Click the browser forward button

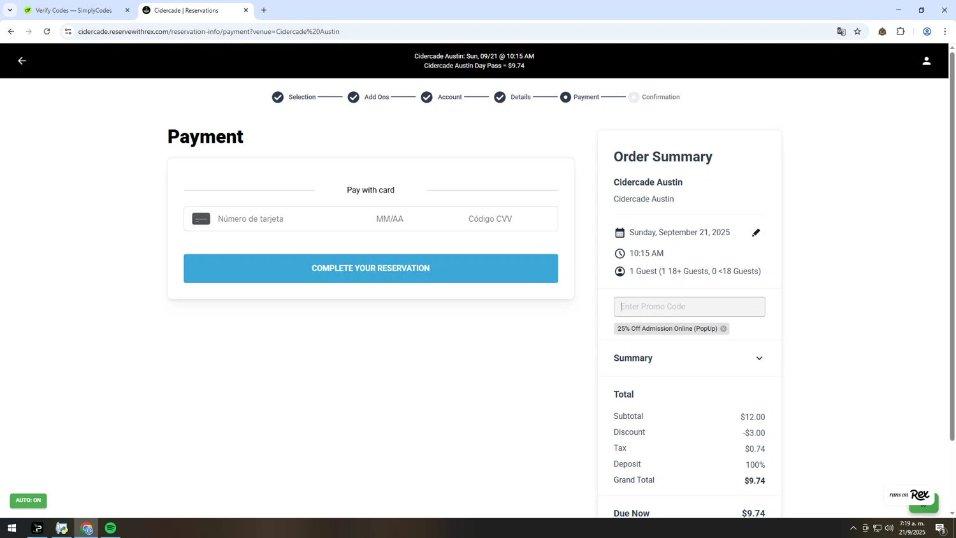click(x=29, y=31)
